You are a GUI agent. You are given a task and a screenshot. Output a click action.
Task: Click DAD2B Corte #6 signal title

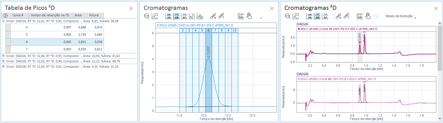pos(337,79)
